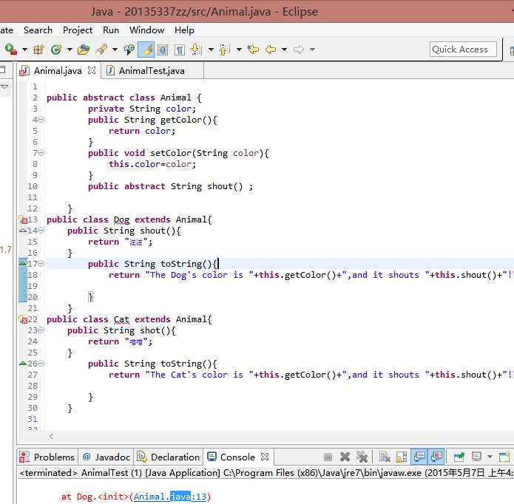Open the Javadoc view tab
This screenshot has width=514, height=504.
pos(106,457)
